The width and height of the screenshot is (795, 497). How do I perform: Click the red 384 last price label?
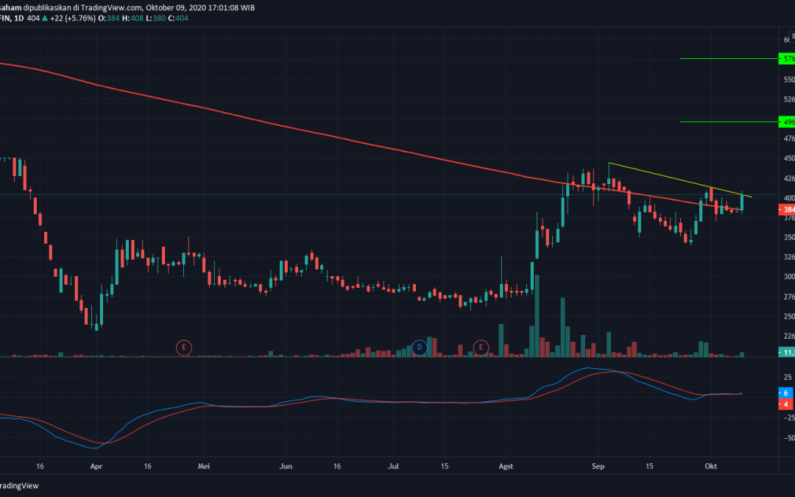tap(786, 209)
